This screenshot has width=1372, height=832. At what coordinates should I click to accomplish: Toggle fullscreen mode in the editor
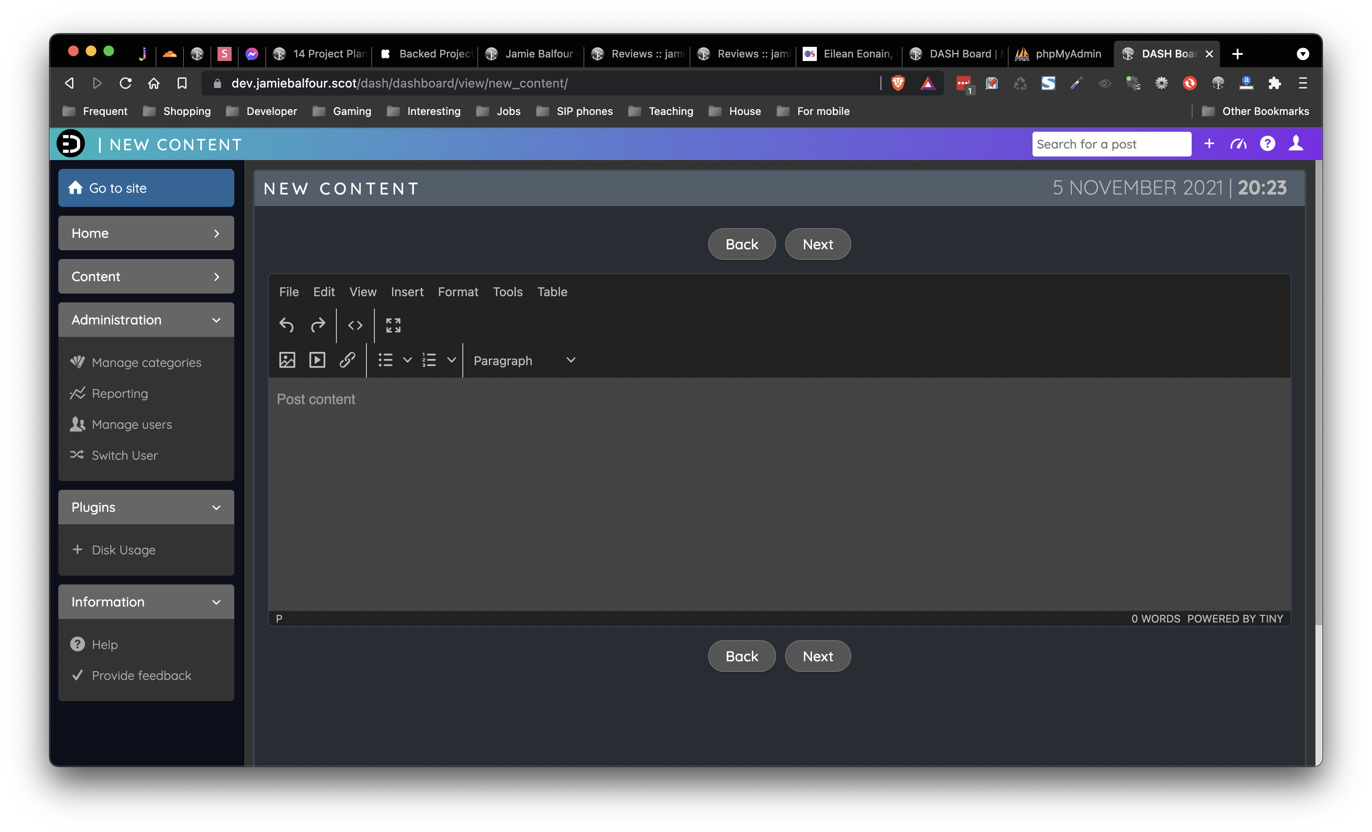393,324
